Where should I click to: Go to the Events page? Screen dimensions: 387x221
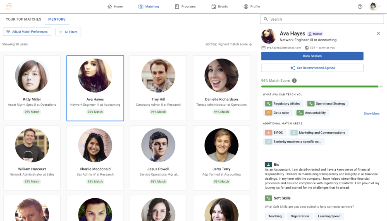tap(220, 7)
